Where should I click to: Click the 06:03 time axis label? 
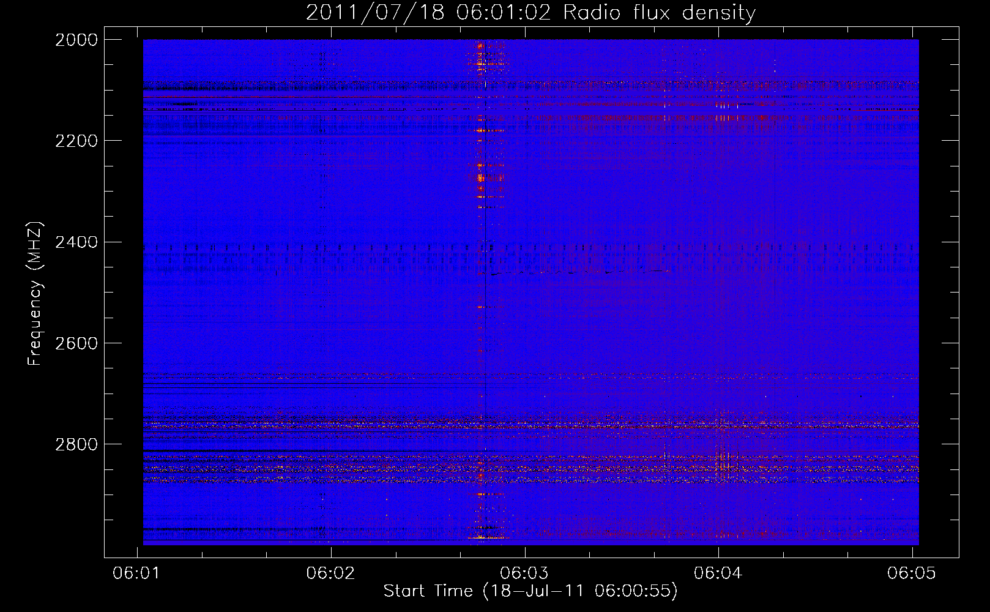coord(524,573)
